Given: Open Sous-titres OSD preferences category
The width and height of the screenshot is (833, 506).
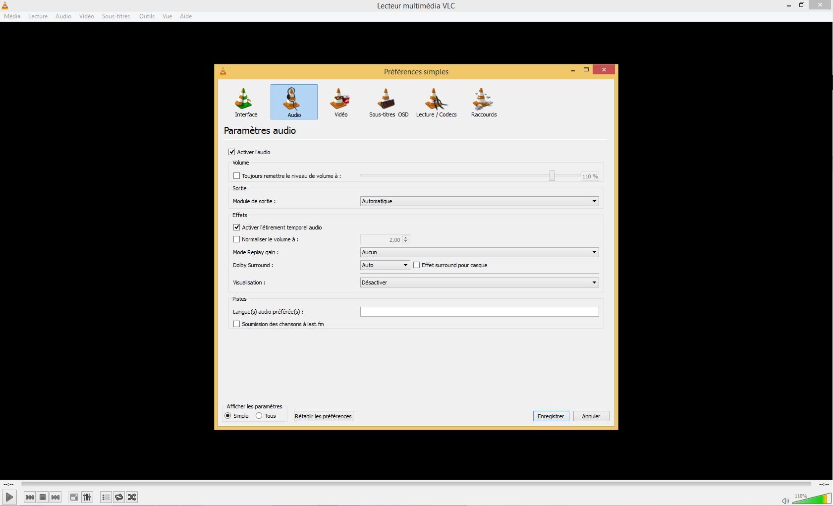Looking at the screenshot, I should [x=389, y=102].
